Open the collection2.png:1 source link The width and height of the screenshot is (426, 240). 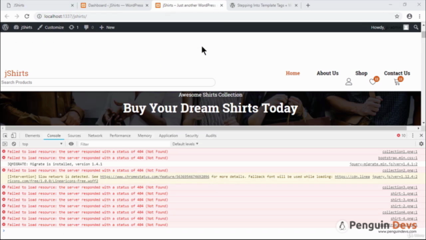(x=399, y=171)
